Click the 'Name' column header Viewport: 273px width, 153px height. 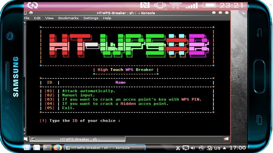(x=120, y=83)
